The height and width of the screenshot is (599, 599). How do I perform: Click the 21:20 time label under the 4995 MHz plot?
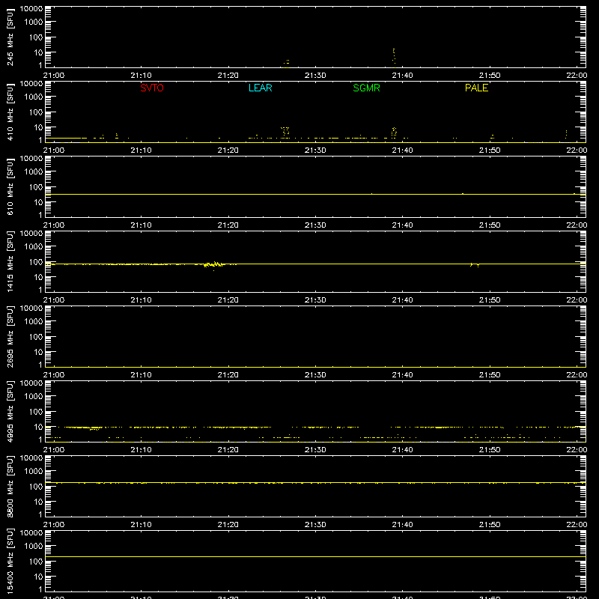228,450
